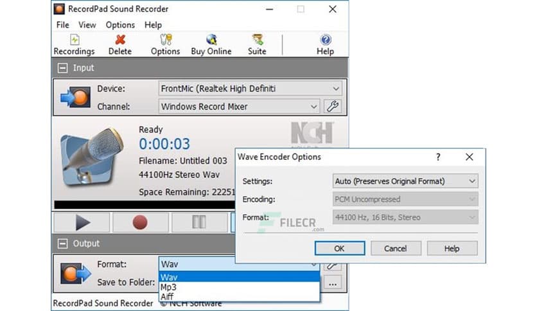Select Aiff in the format list
Viewport: 537px width, 311px height.
[x=240, y=296]
